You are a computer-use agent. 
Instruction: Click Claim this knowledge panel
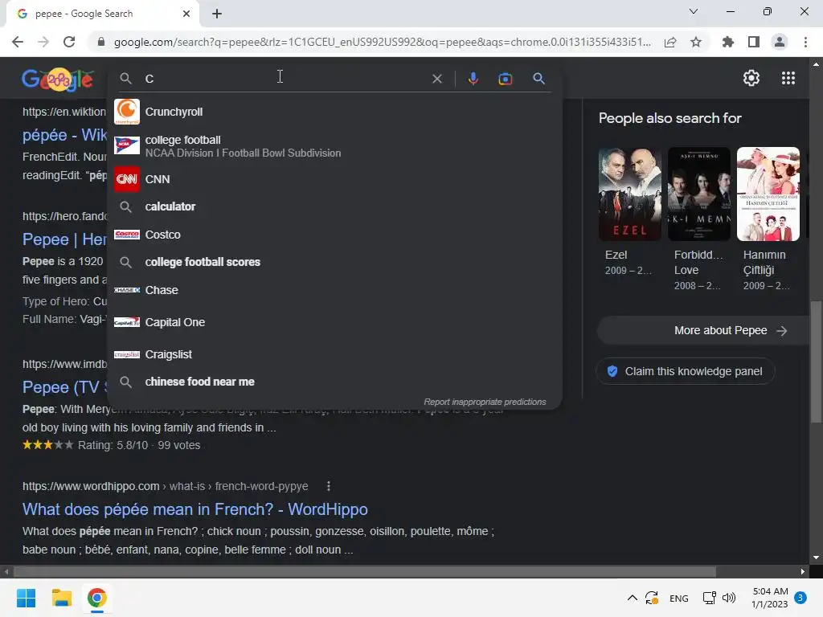pyautogui.click(x=685, y=371)
